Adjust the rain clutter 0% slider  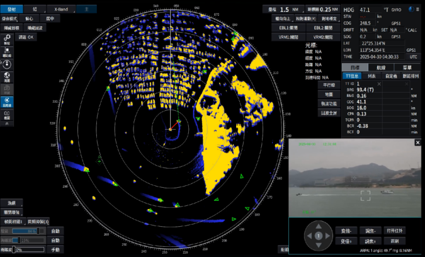point(28,249)
